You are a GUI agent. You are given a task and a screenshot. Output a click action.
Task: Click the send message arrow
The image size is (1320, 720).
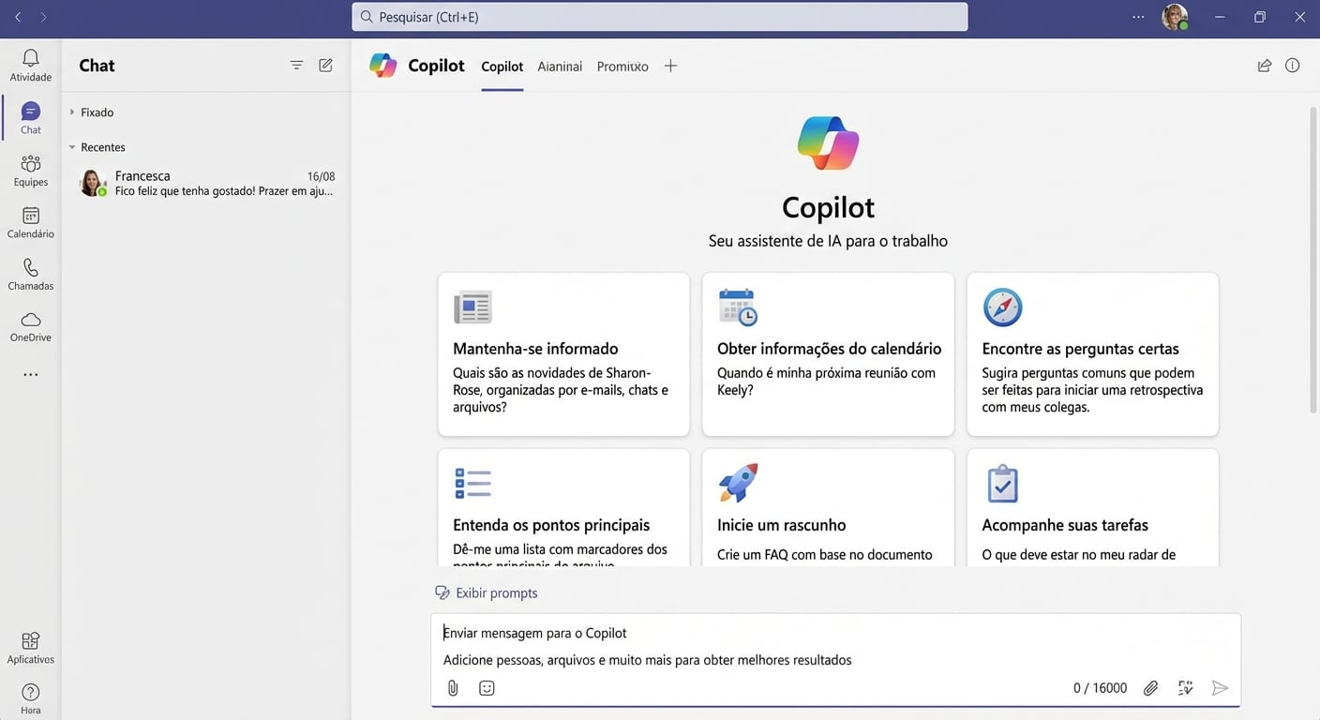(1219, 688)
